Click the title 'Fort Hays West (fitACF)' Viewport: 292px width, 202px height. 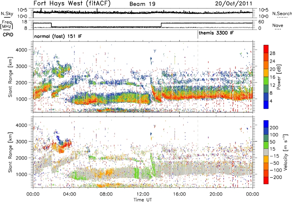[x=72, y=4]
